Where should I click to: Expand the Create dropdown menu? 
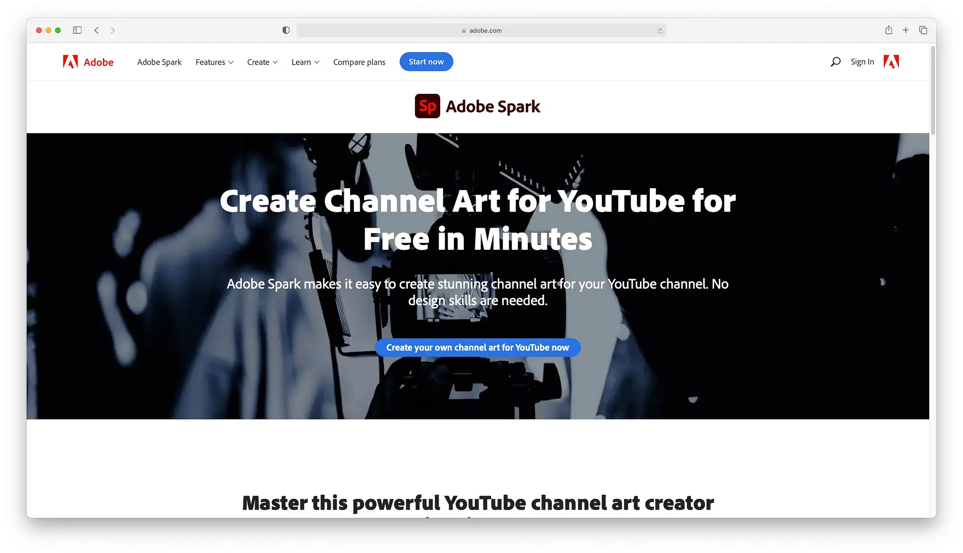tap(262, 62)
